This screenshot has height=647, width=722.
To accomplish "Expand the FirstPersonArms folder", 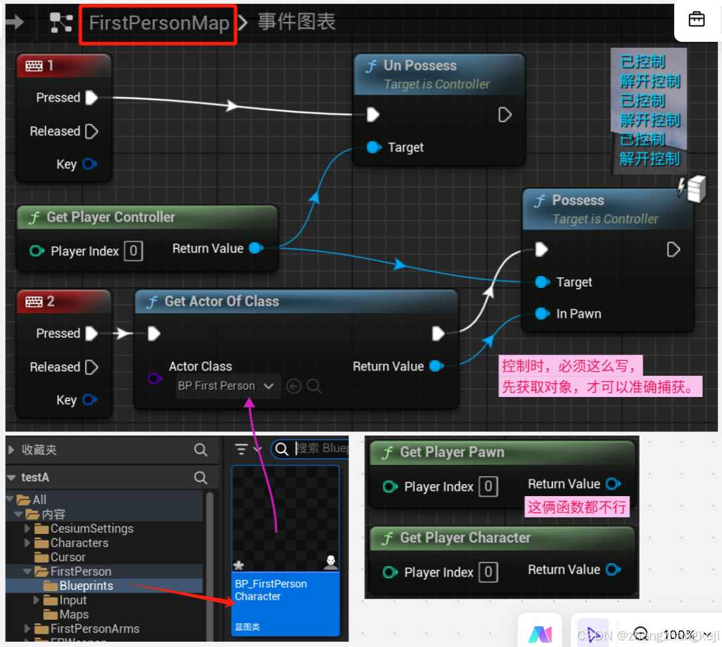I will pyautogui.click(x=28, y=628).
